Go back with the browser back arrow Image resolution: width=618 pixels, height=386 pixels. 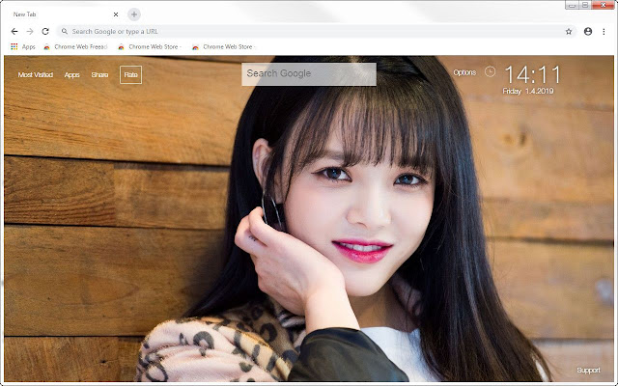[14, 31]
